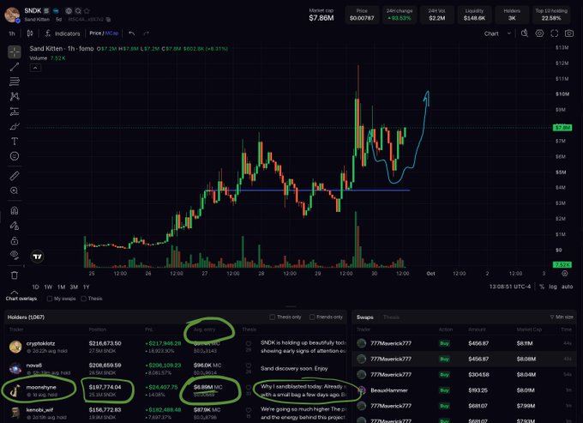Select the brush drawing tool
The width and height of the screenshot is (583, 423).
[x=15, y=126]
